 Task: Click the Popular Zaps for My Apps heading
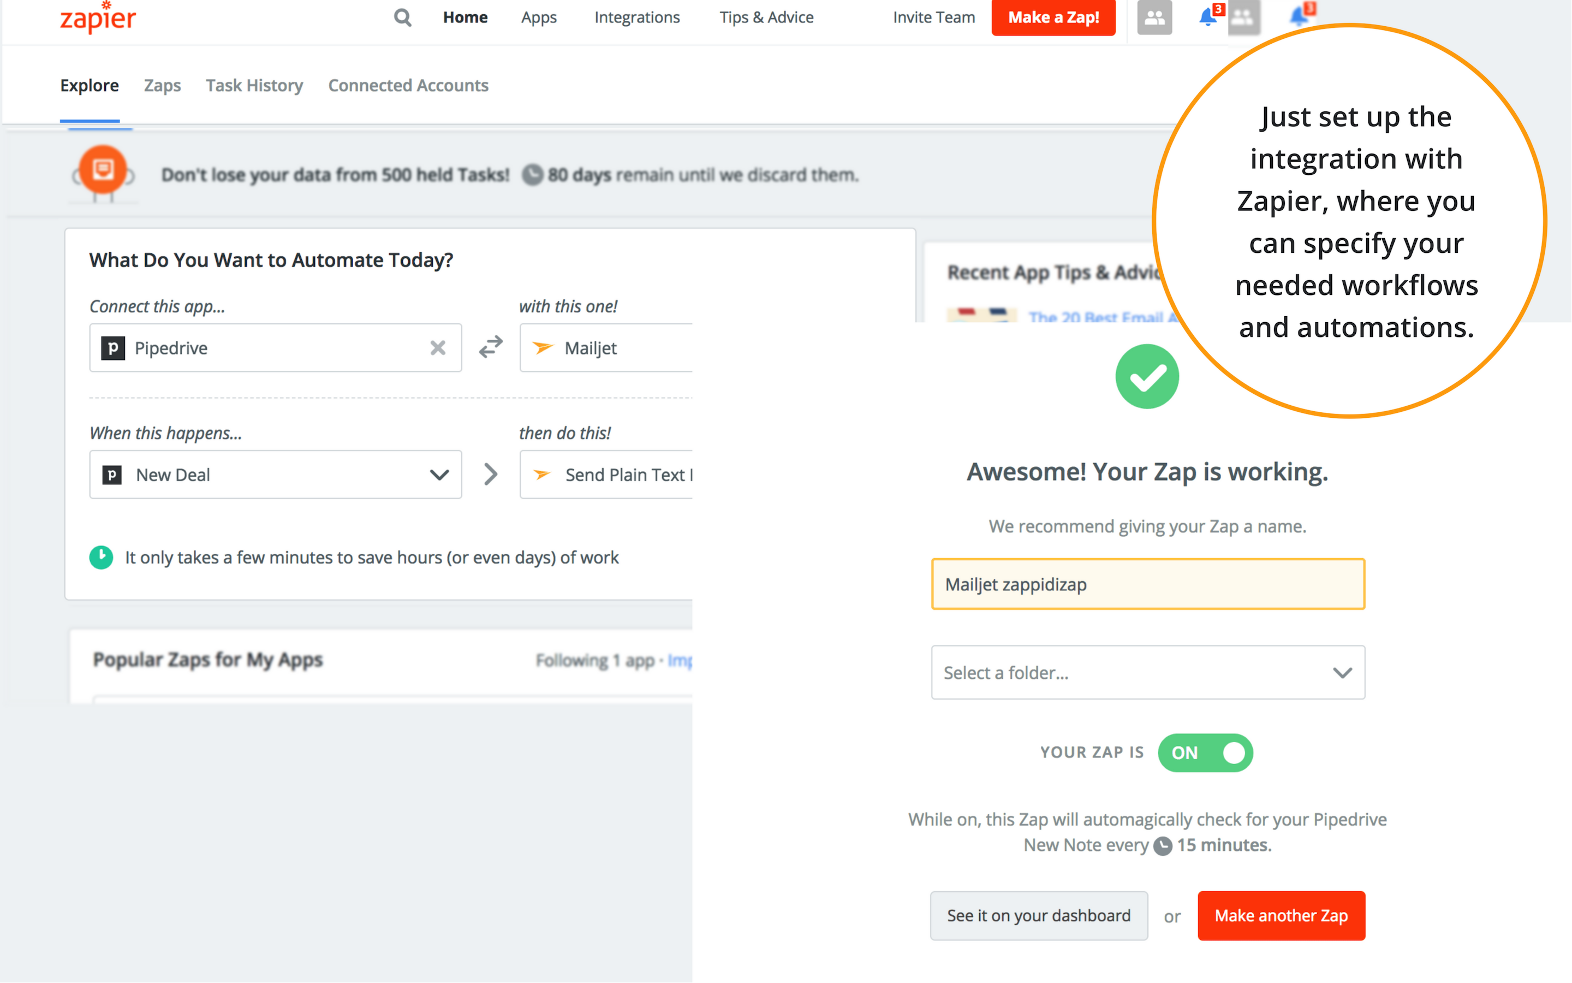pos(208,659)
